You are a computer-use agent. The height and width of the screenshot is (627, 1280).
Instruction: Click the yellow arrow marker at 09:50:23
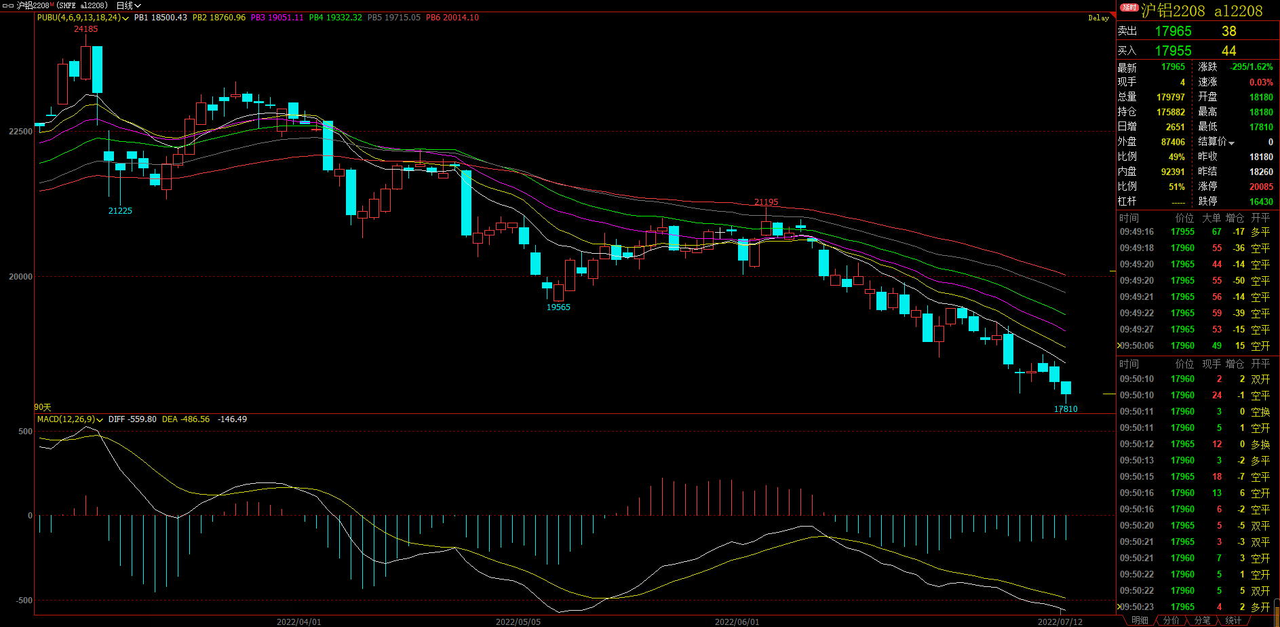tap(1119, 607)
